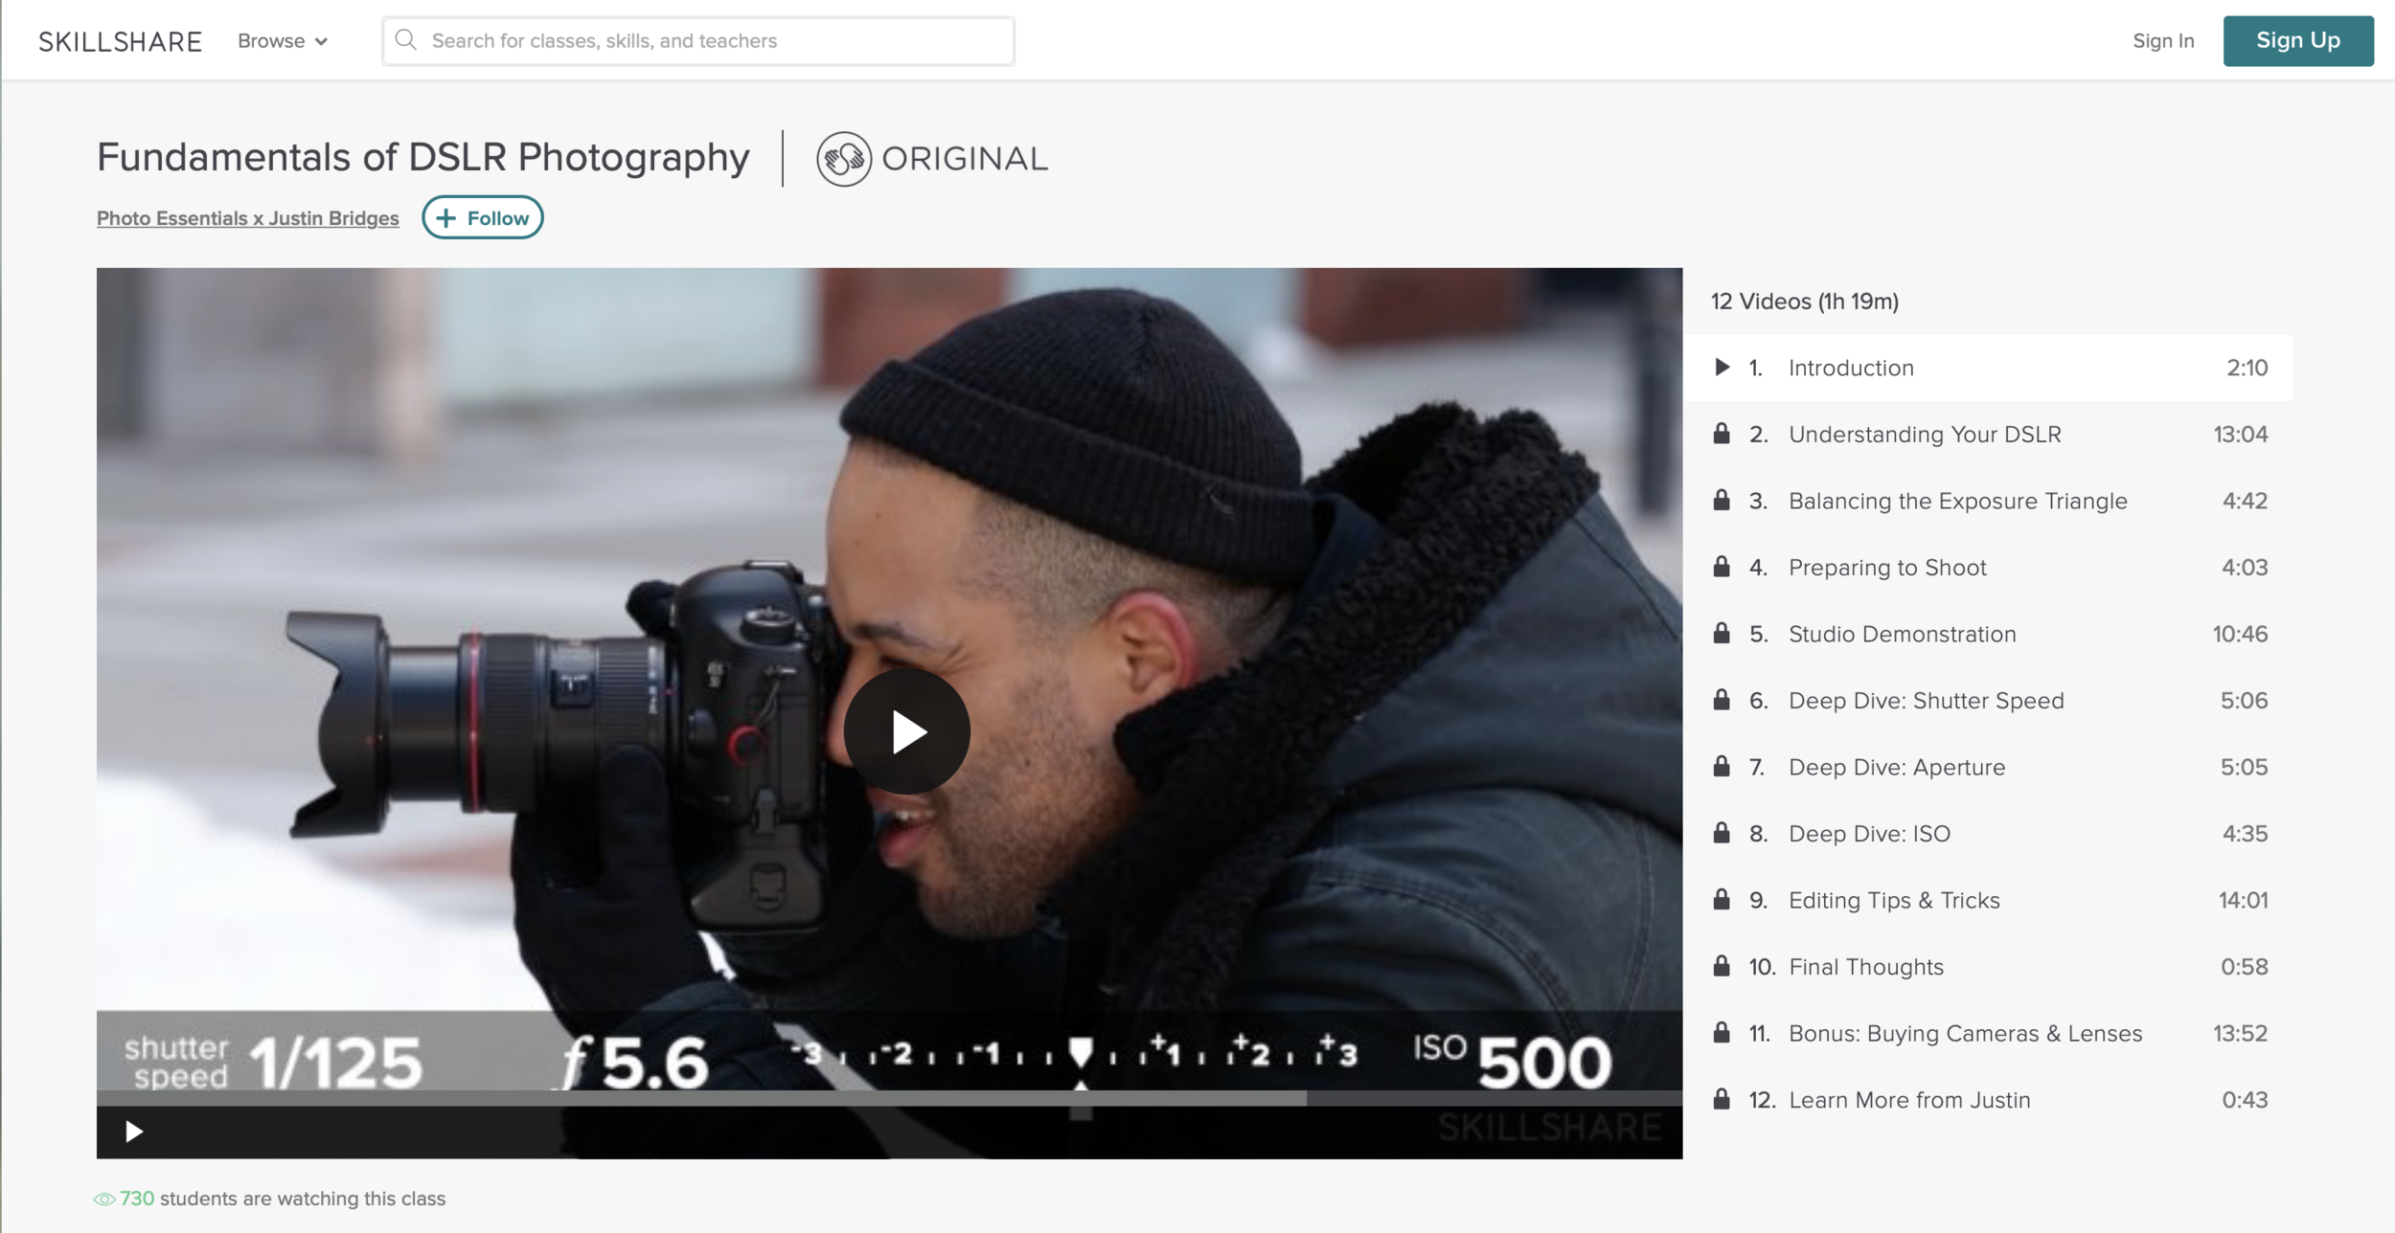
Task: Click lock icon for Final Thoughts
Action: click(x=1722, y=966)
